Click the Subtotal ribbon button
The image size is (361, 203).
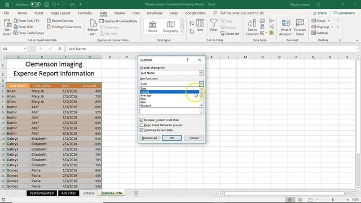pyautogui.click(x=320, y=33)
